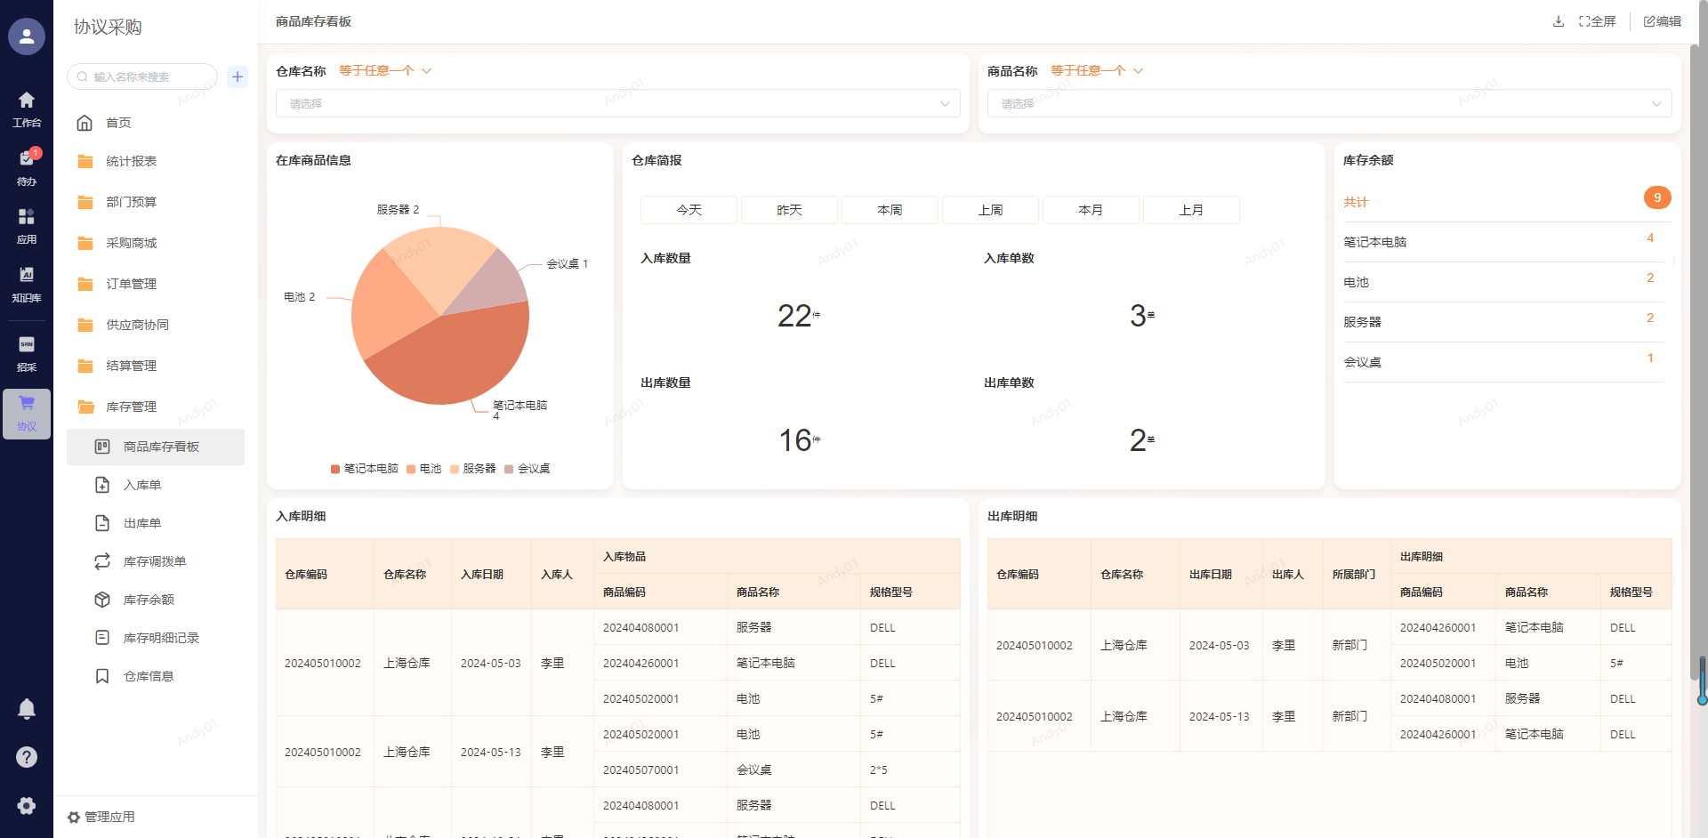Open the settings gear in left rail

27,805
